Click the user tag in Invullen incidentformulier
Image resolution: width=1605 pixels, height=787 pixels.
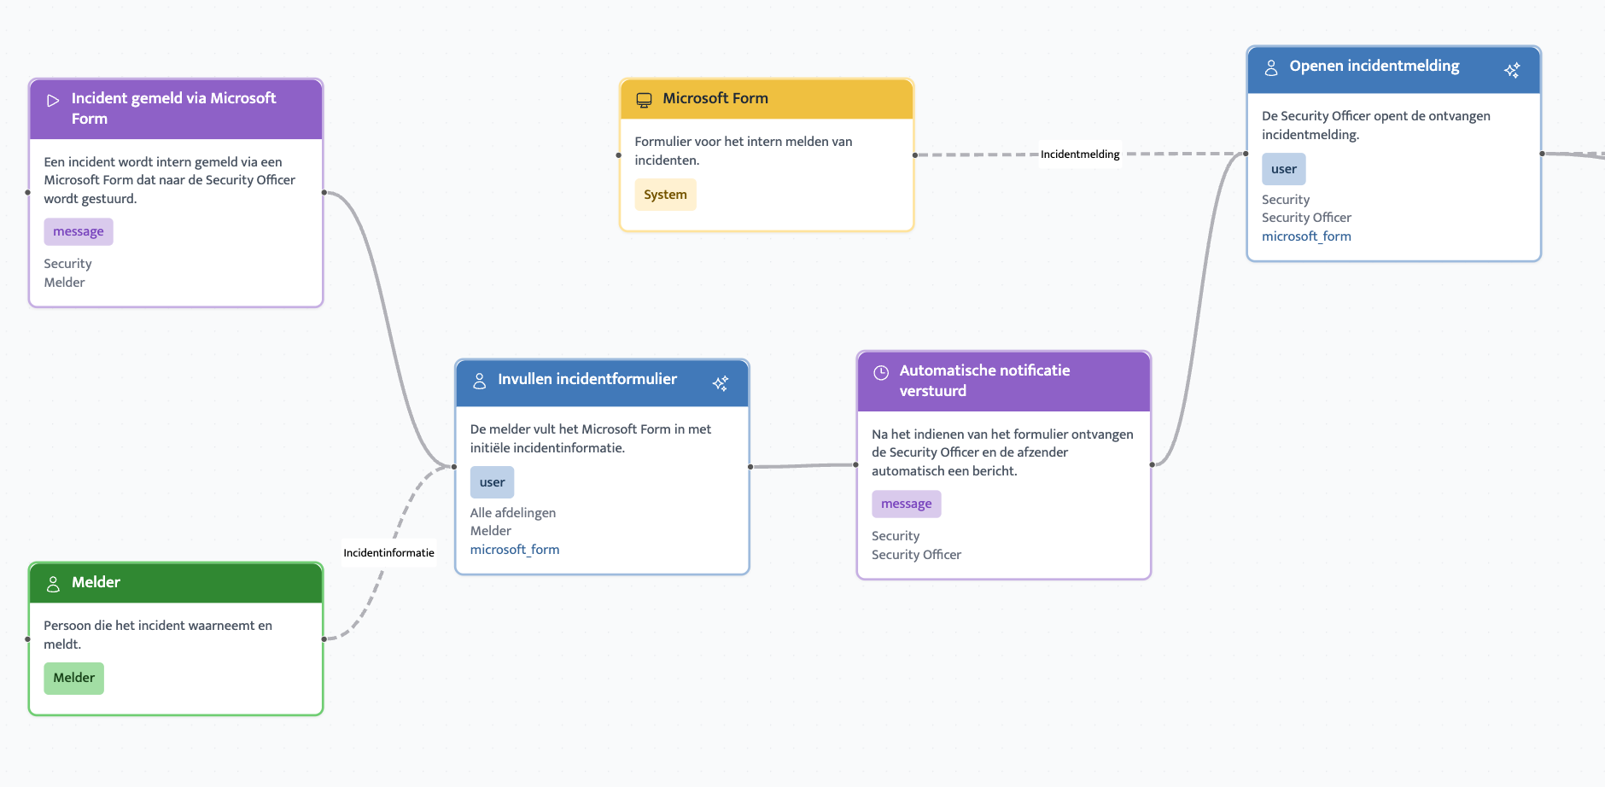[492, 482]
